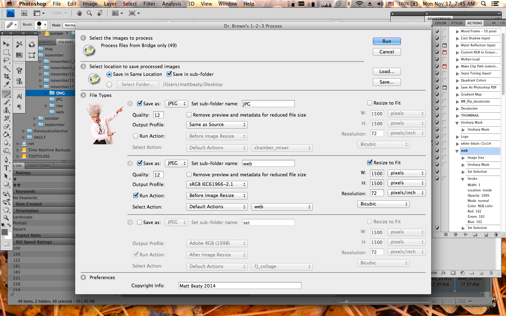The width and height of the screenshot is (506, 316).
Task: Open the Analysis menu
Action: pyautogui.click(x=171, y=4)
